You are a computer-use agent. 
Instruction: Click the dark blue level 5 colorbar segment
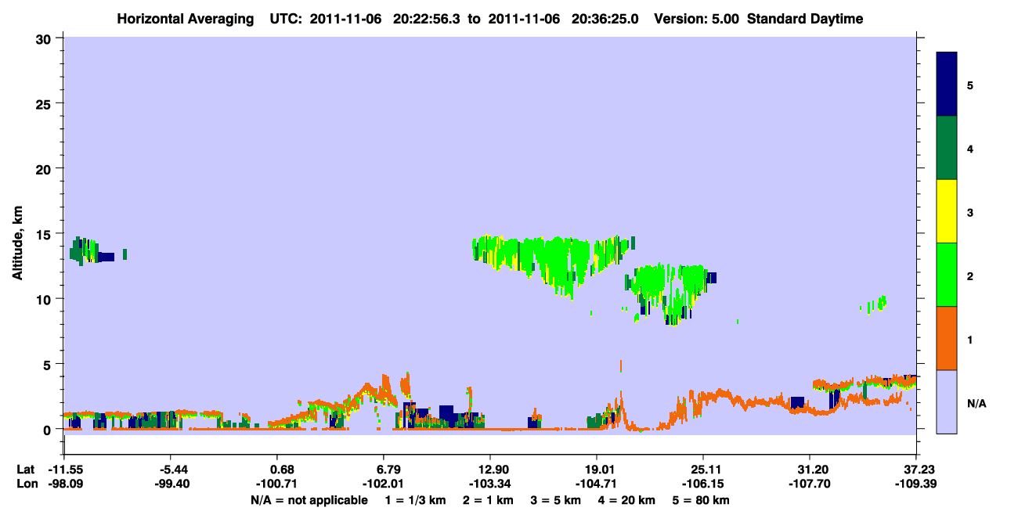[x=947, y=85]
